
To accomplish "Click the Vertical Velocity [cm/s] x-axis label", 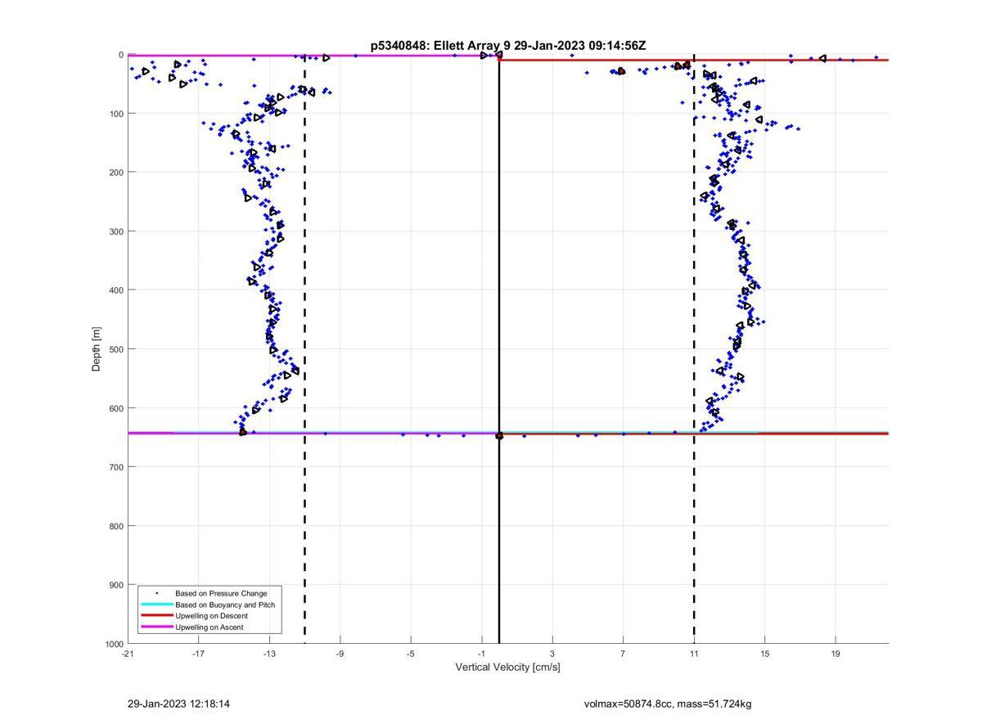I will (x=507, y=667).
